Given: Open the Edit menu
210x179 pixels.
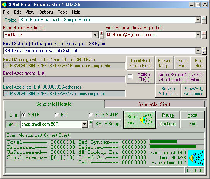Looking at the screenshot, I should pyautogui.click(x=17, y=12).
